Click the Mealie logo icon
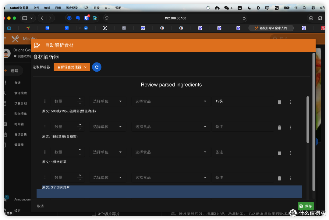The height and width of the screenshot is (220, 329). 15,39
